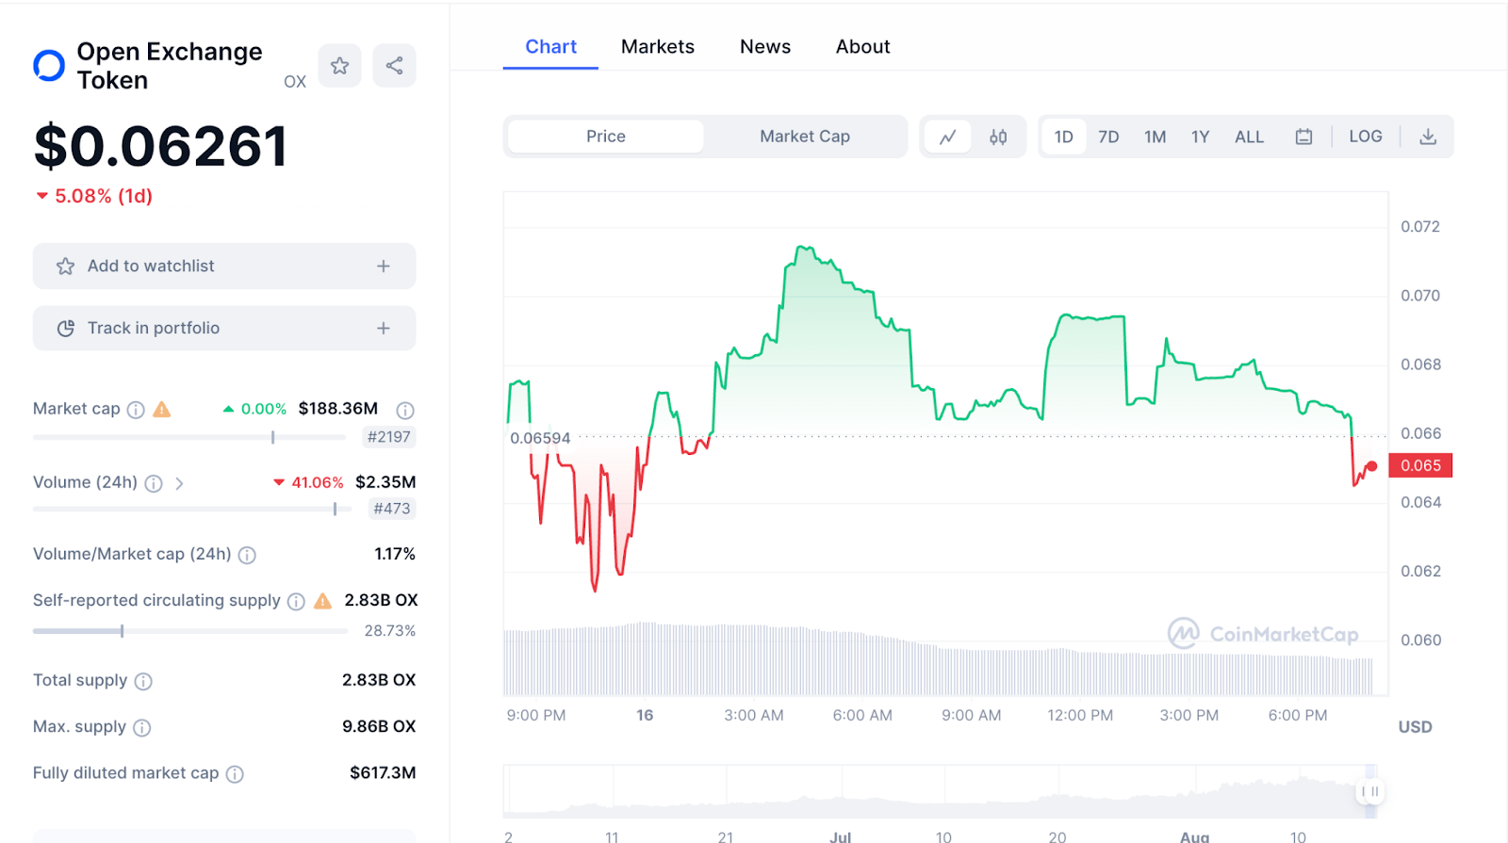Expand Volume (24h) chevron arrow
The width and height of the screenshot is (1508, 843).
coord(179,483)
